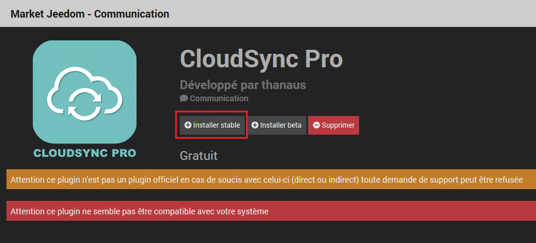Click the red system compatibility warning banner

coord(271,211)
